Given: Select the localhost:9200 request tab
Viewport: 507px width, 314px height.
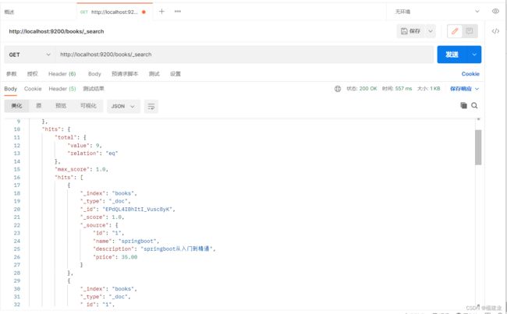Looking at the screenshot, I should [x=115, y=12].
